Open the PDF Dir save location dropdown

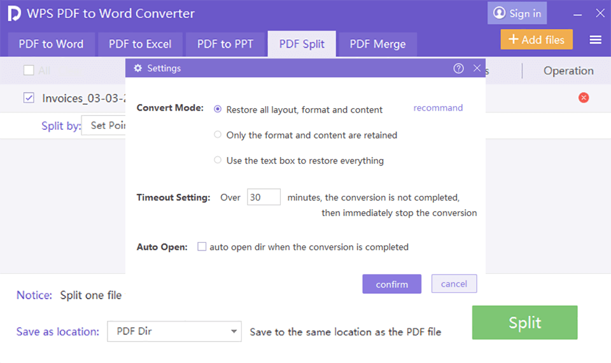click(x=174, y=331)
